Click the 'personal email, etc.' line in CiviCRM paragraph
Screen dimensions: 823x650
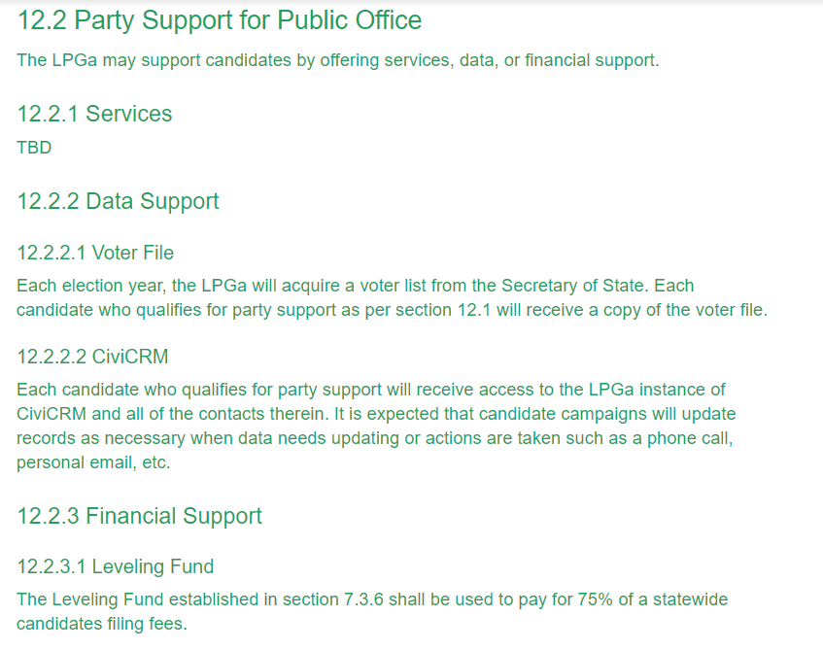coord(93,463)
